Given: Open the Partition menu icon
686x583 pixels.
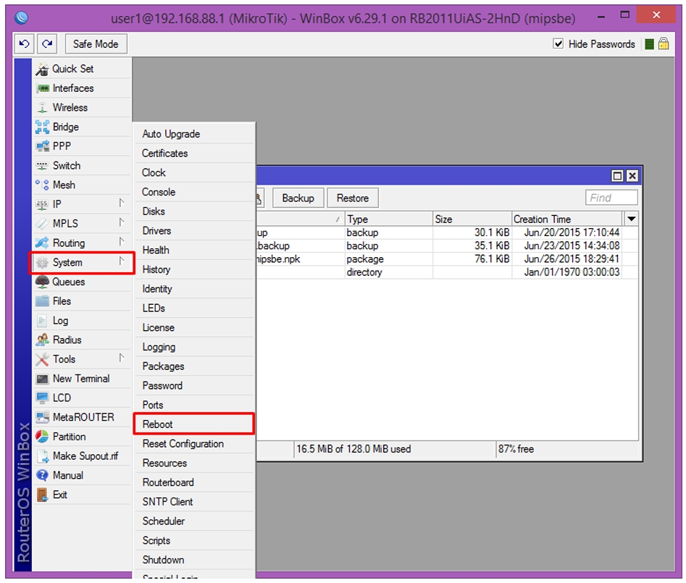Looking at the screenshot, I should [x=43, y=437].
